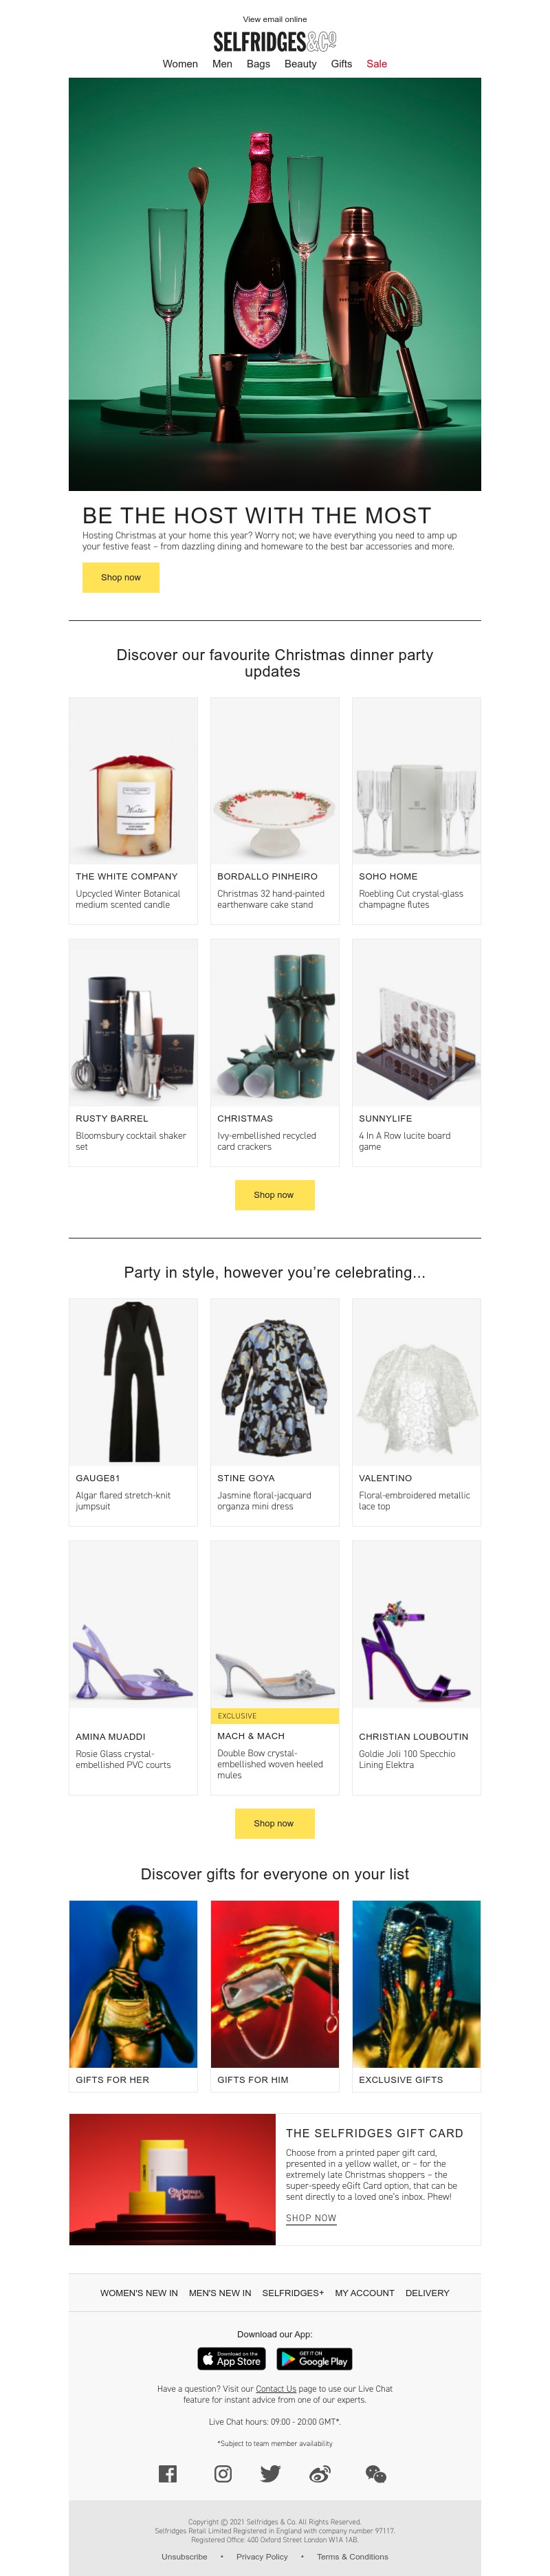Click Shop now under host headline
This screenshot has height=2576, width=550.
(x=121, y=577)
